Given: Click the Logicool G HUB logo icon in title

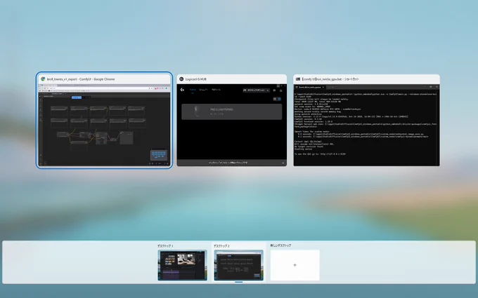Looking at the screenshot, I should 181,79.
